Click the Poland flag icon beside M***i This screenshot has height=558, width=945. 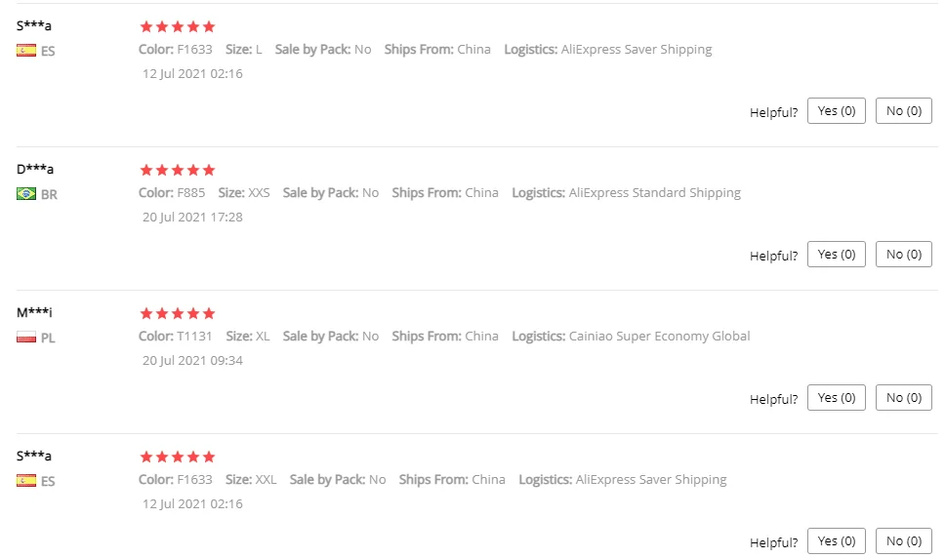pos(26,338)
